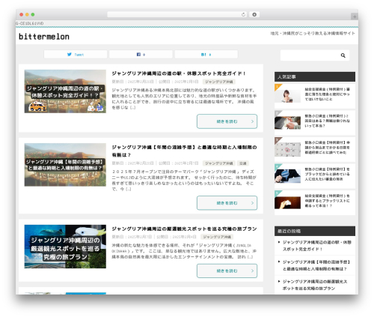Click ジャングリア沖縄 category tag on first article

coord(219,82)
